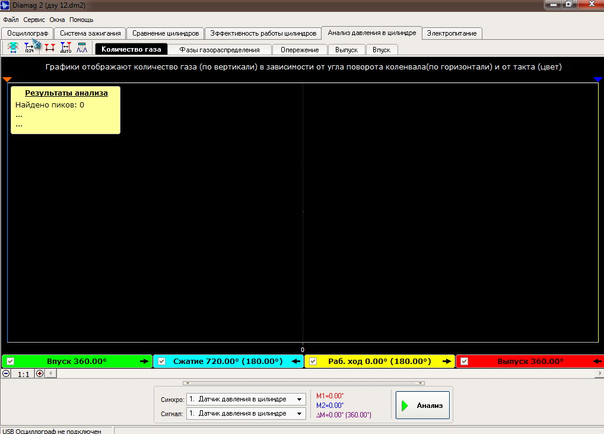The width and height of the screenshot is (604, 434).
Task: Click the arrow on the yellow Раб. ход bar
Action: pyautogui.click(x=447, y=361)
